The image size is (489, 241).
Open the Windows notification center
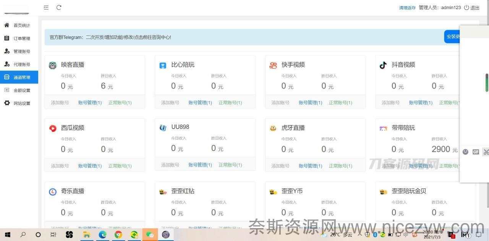point(479,235)
